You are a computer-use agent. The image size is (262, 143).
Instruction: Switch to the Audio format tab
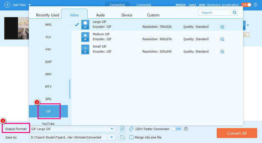coord(100,15)
